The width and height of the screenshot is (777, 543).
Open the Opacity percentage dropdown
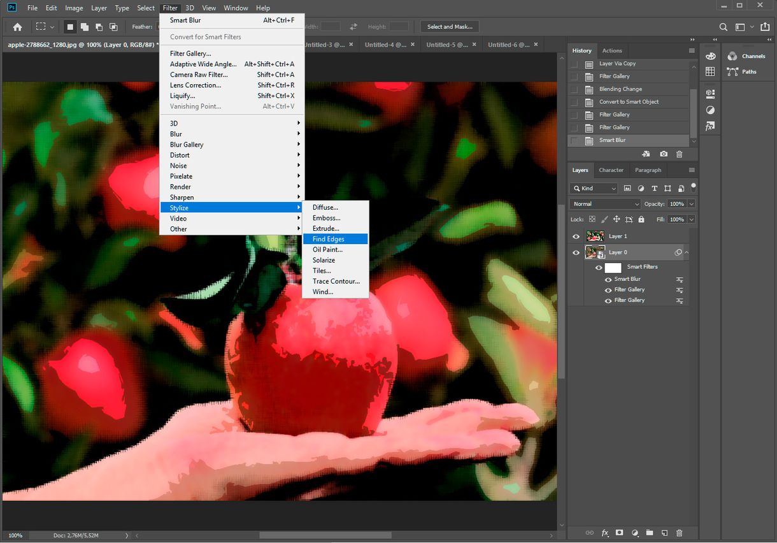click(x=692, y=203)
